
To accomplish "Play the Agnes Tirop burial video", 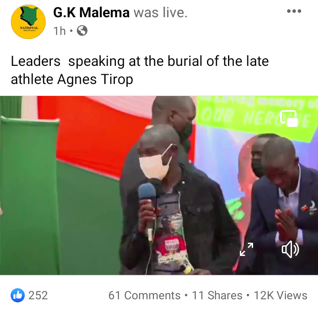I will pyautogui.click(x=159, y=185).
